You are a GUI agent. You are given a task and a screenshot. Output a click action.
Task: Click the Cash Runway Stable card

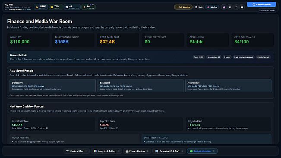pos(208,40)
